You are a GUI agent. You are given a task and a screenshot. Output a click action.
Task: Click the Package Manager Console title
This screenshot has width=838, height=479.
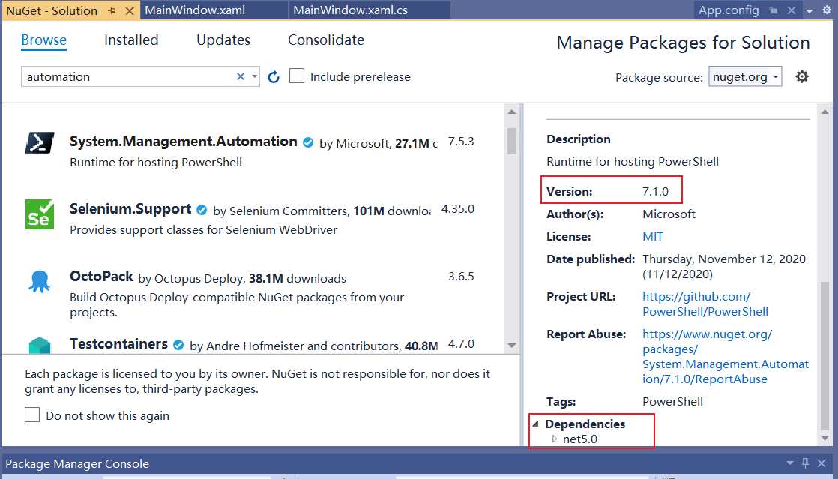tap(77, 463)
